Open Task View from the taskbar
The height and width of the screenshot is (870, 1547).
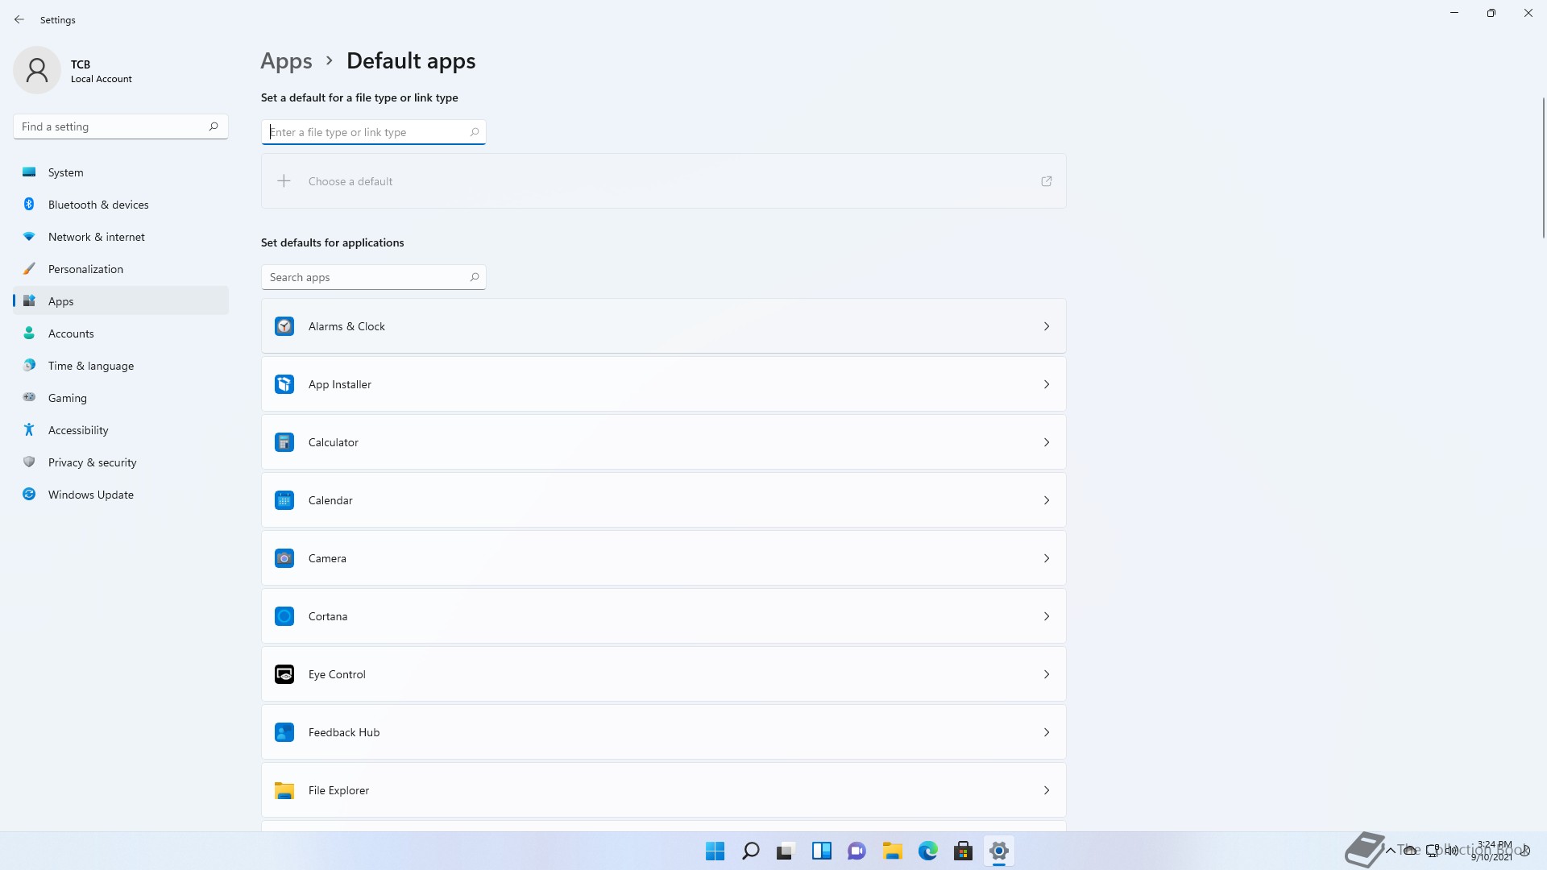[x=786, y=851]
